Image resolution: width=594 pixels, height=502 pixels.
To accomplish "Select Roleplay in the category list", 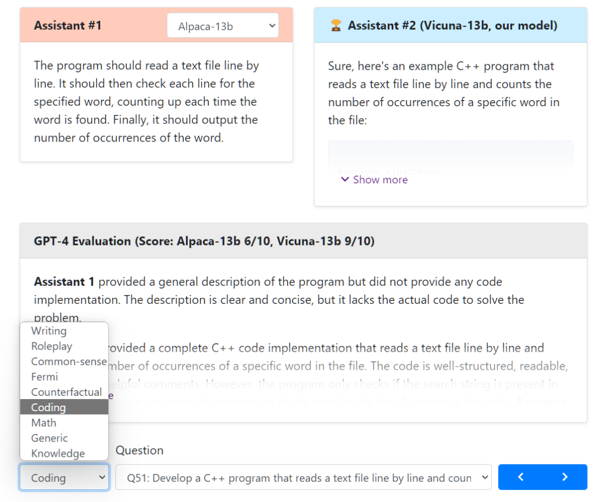I will pos(64,346).
